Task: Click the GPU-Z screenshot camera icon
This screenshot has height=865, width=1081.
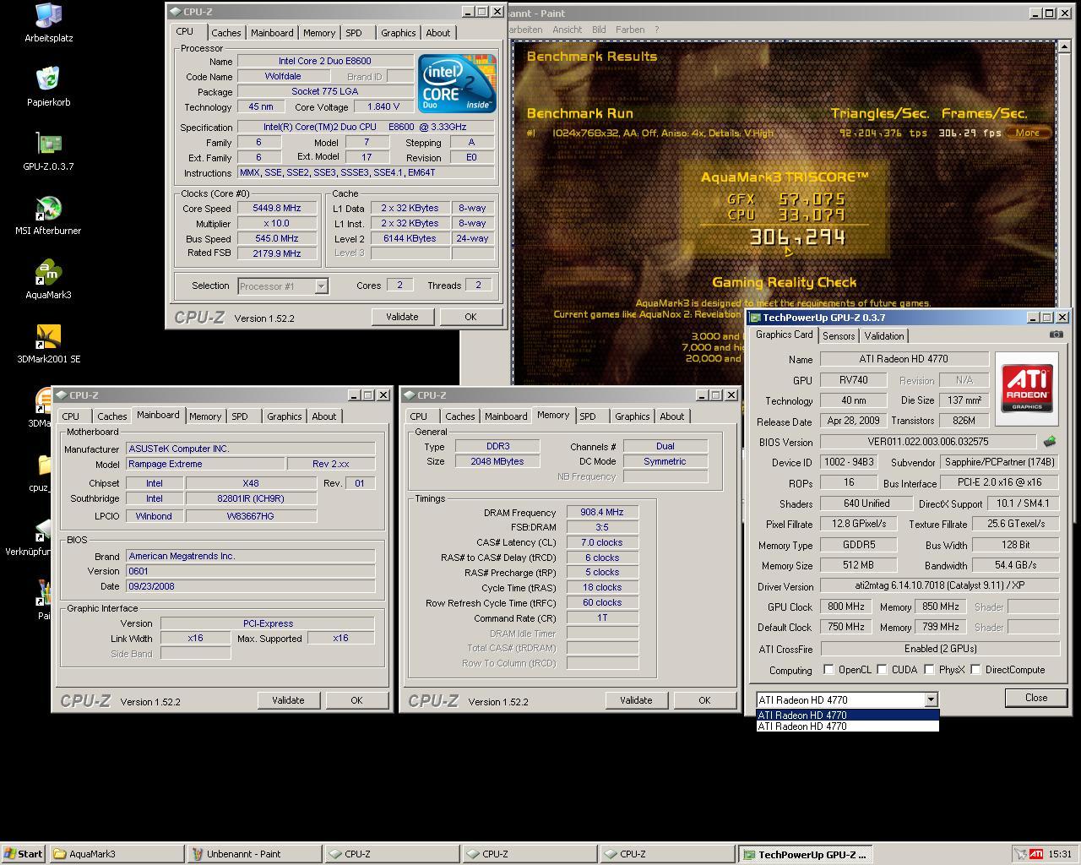Action: (1056, 335)
